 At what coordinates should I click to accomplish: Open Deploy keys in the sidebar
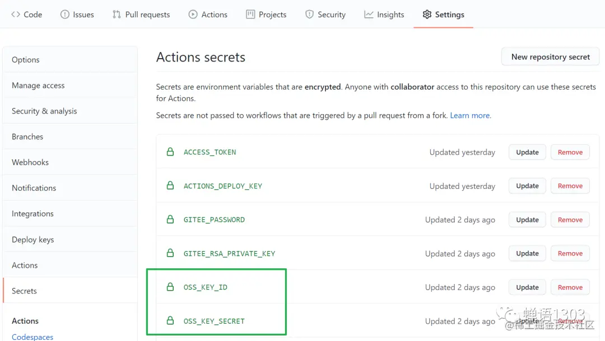tap(33, 239)
